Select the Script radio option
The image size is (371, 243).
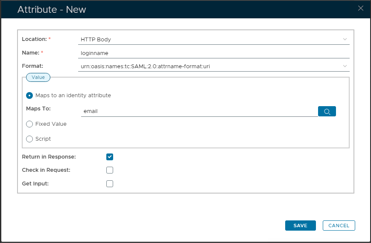29,139
